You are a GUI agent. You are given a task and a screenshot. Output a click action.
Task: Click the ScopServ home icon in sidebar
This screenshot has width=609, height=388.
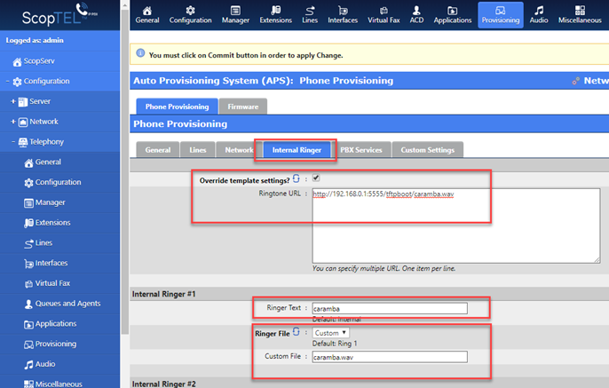17,62
